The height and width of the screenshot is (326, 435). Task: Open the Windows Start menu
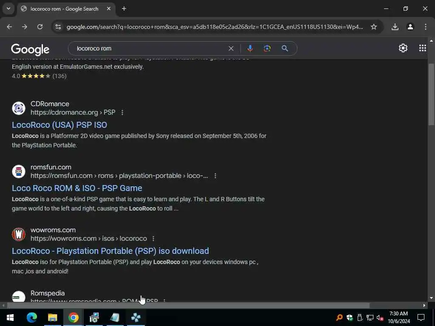pyautogui.click(x=10, y=318)
